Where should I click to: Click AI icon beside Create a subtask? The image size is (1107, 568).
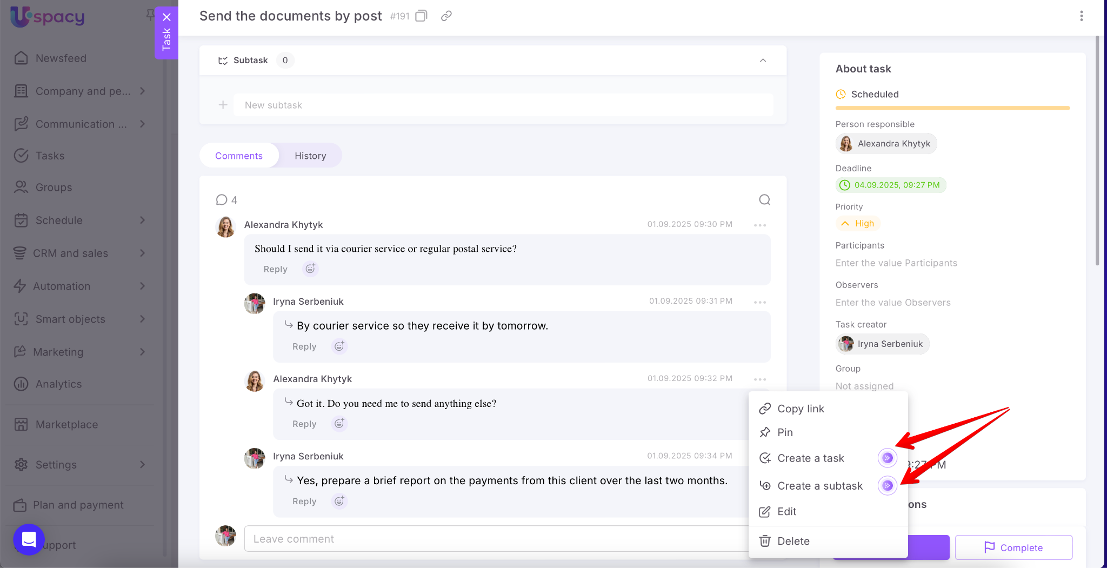887,486
